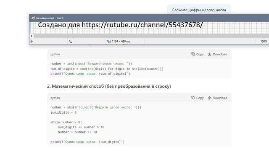Click the selection size icon in status bar
The image size is (269, 151).
(71, 41)
